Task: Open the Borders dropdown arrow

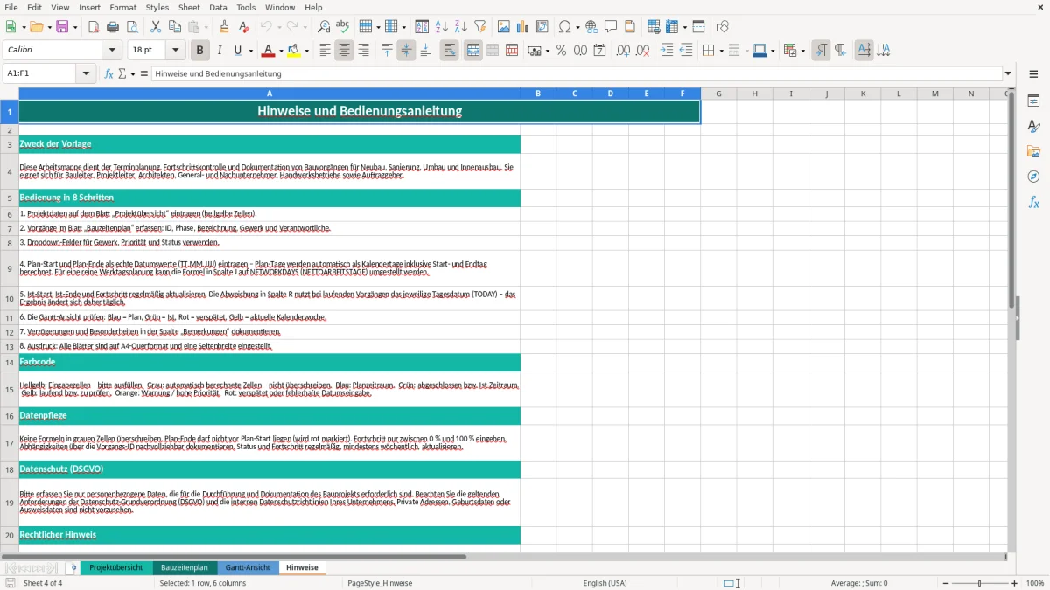Action: pos(720,51)
